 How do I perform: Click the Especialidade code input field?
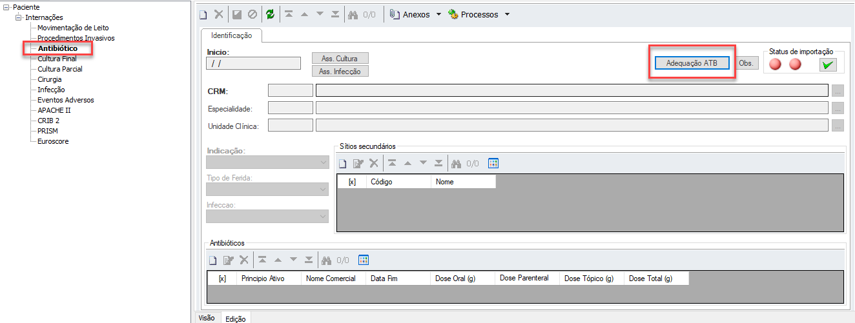pos(291,108)
